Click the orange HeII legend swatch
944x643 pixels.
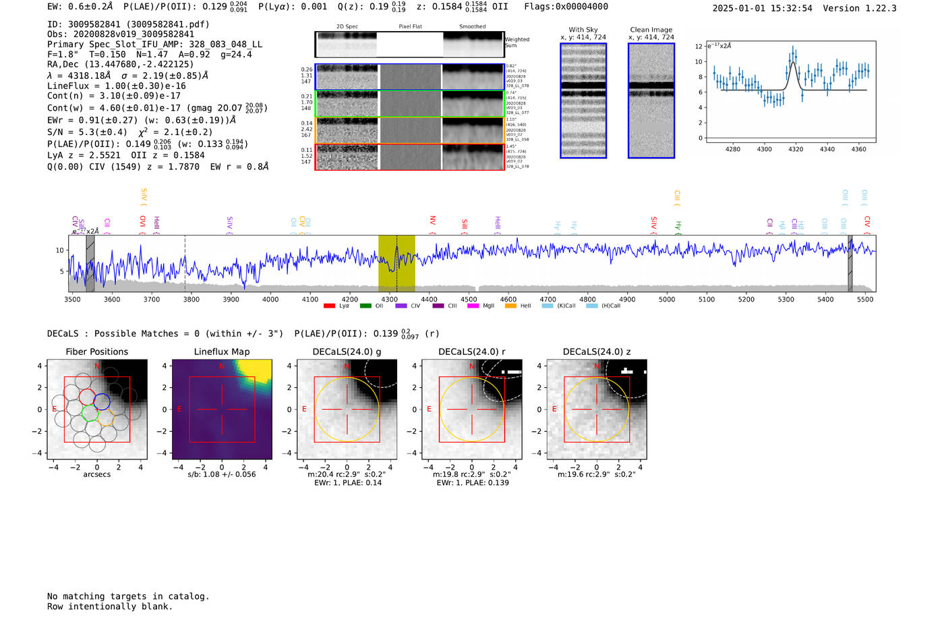click(510, 306)
